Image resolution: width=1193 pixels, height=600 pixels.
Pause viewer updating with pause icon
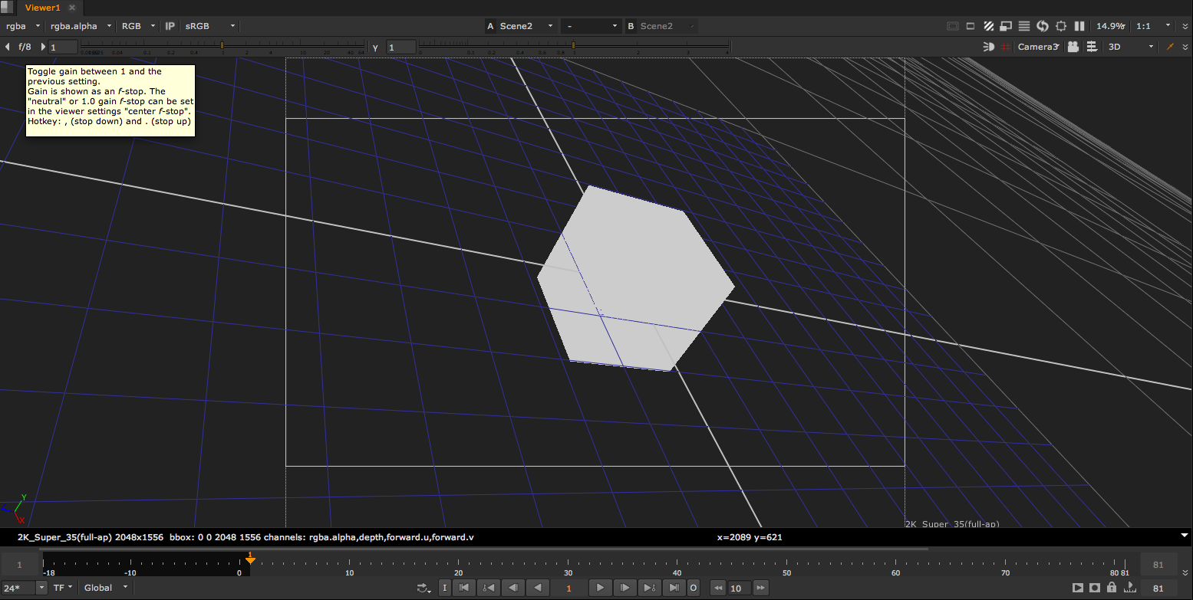1079,26
